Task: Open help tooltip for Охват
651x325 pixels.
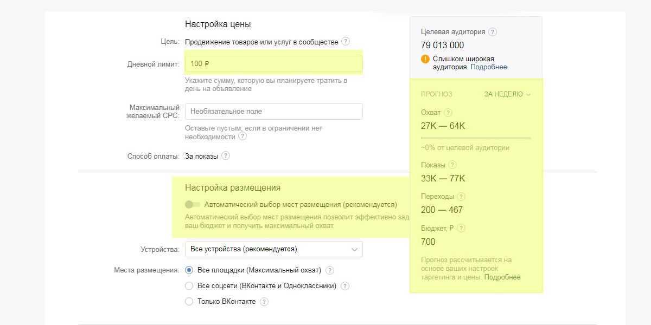Action: coord(448,113)
